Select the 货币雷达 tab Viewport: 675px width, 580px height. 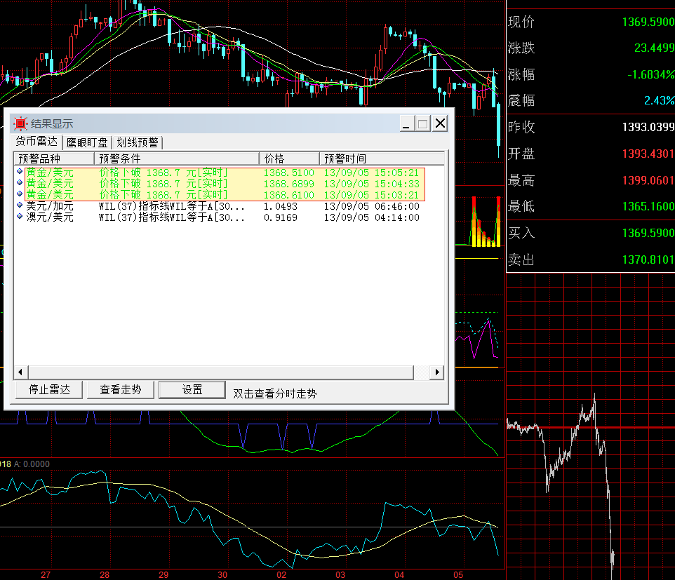[x=37, y=142]
